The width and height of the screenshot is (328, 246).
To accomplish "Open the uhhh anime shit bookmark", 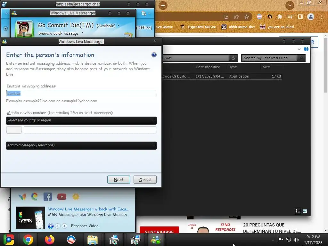I will (238, 27).
